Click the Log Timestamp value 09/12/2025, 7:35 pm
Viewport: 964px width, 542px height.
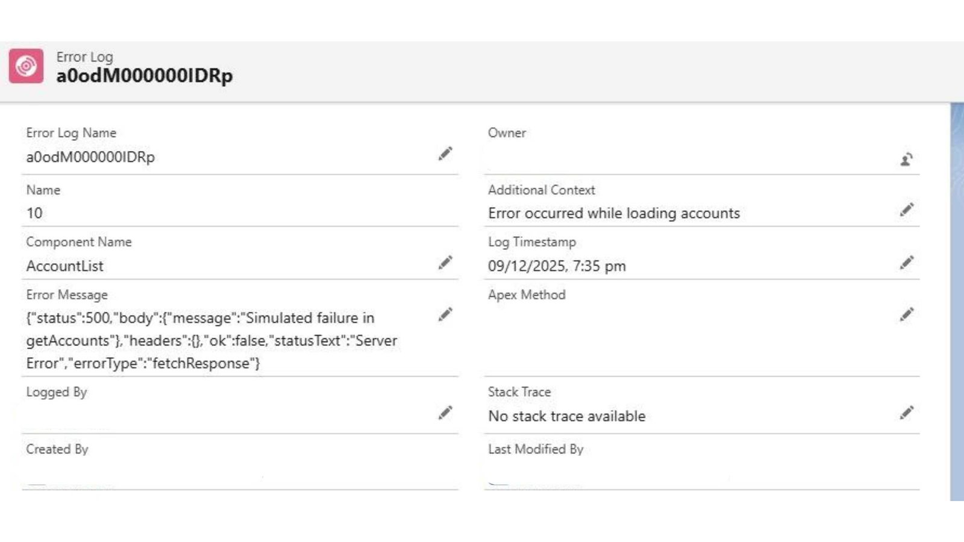point(557,266)
